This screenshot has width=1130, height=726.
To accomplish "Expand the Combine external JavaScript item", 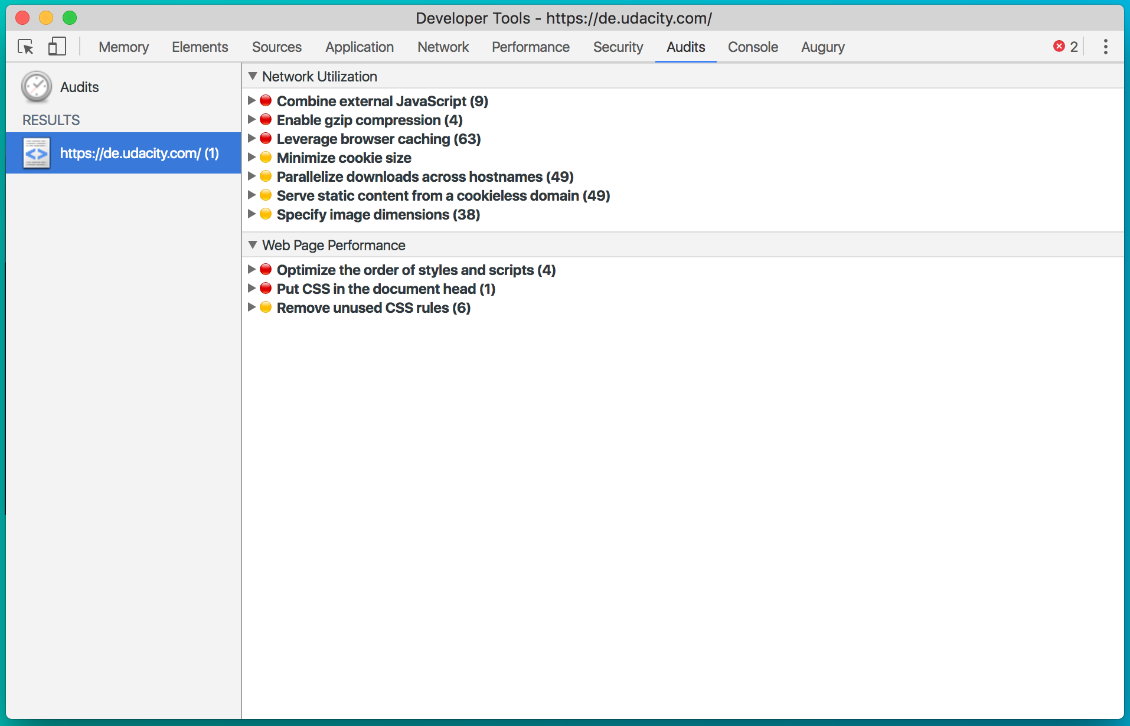I will (252, 101).
